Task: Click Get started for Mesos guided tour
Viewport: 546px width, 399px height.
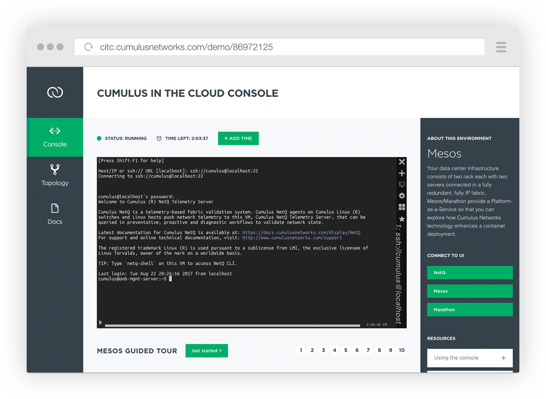Action: click(x=207, y=351)
